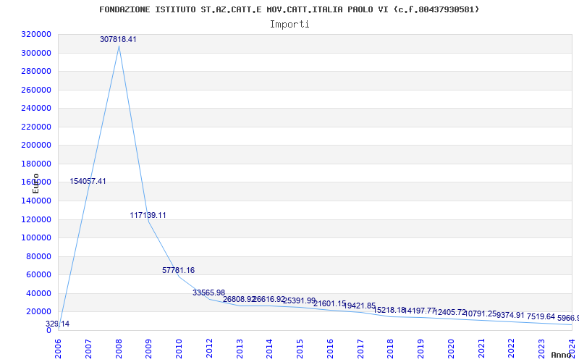Click the y-axis value 320000
Image resolution: width=579 pixels, height=362 pixels.
pyautogui.click(x=36, y=34)
